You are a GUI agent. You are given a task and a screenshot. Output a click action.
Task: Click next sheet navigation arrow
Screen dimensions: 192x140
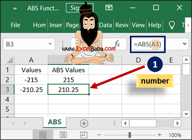point(25,123)
